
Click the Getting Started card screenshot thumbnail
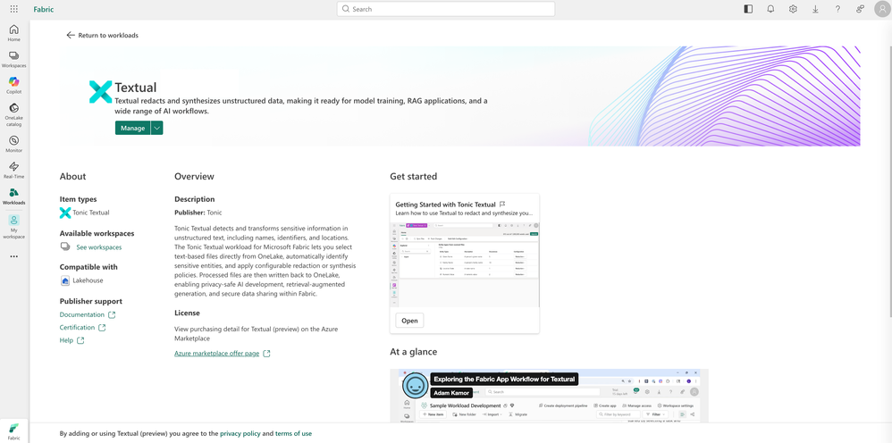click(x=465, y=264)
